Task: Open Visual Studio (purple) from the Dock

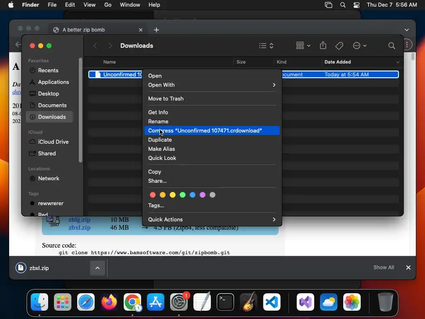Action: tap(305, 302)
